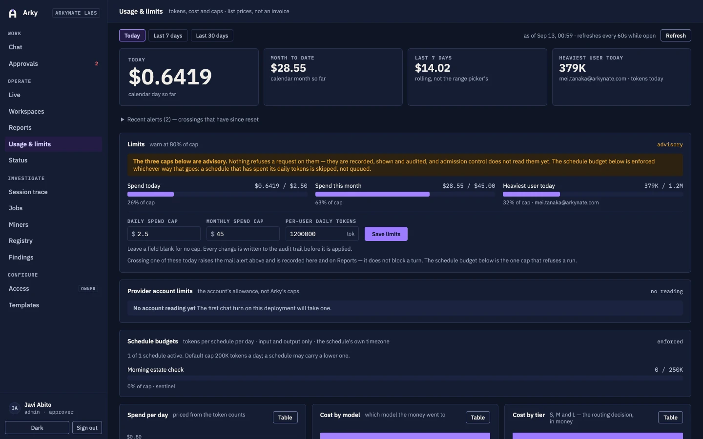Go to the Live page

click(x=53, y=95)
